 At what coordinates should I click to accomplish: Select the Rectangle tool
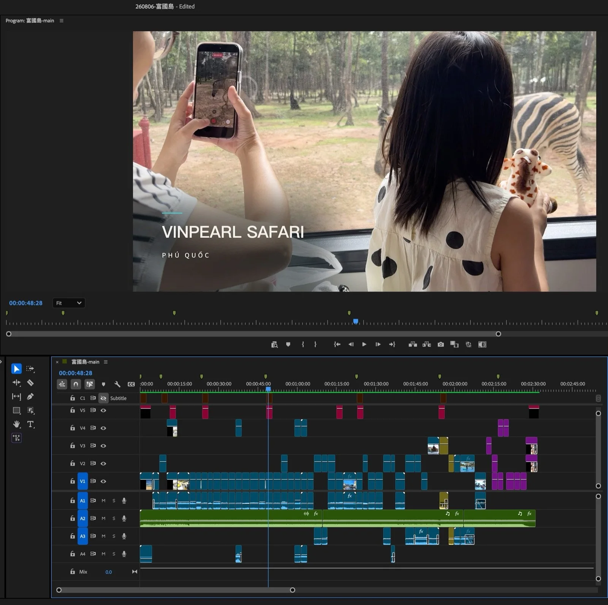point(16,410)
